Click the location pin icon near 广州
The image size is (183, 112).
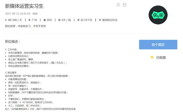point(29,20)
